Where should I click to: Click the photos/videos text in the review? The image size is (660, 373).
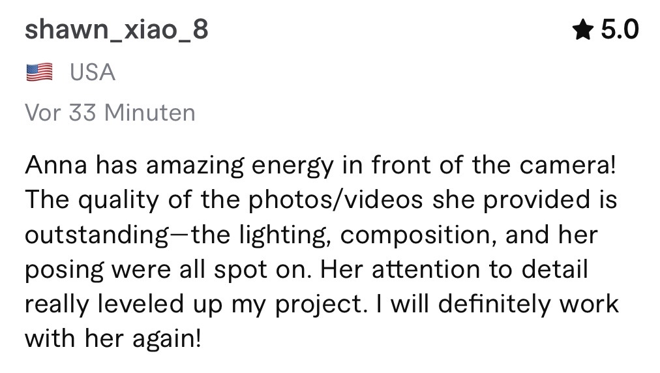(x=335, y=200)
